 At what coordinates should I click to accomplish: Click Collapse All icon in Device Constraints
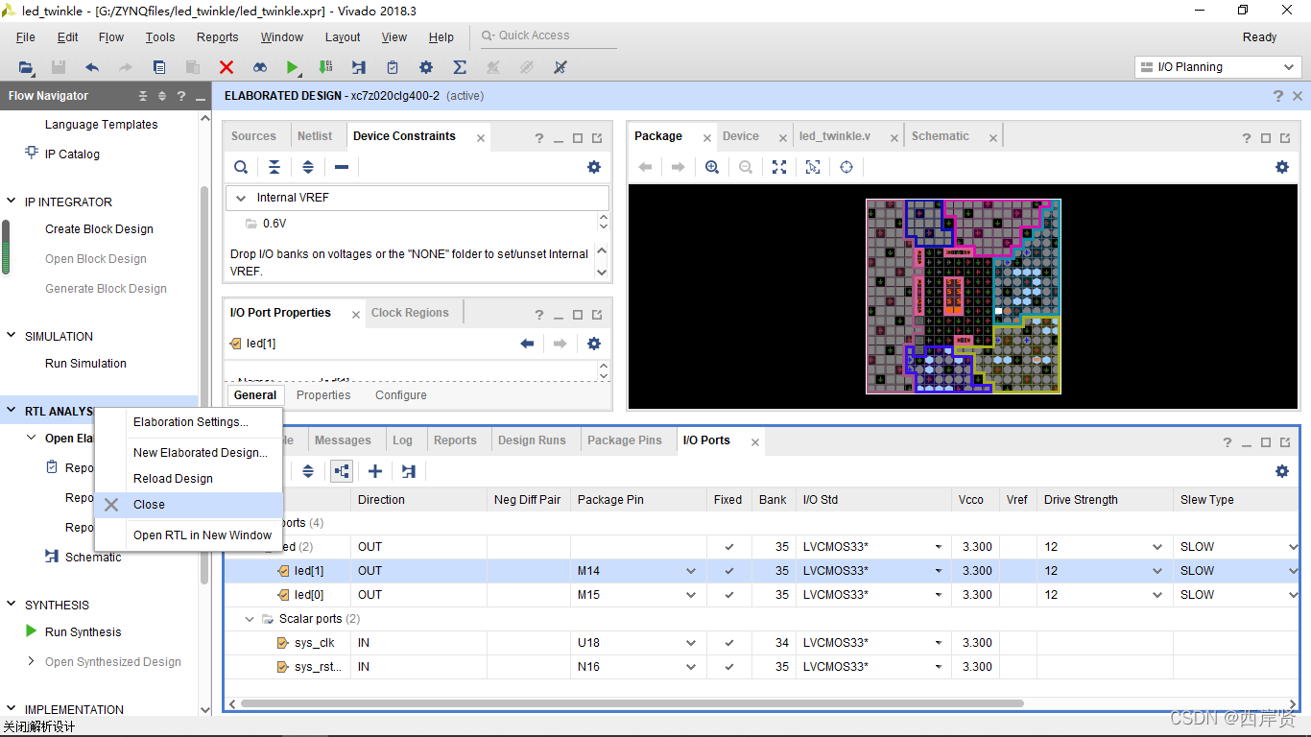pyautogui.click(x=274, y=167)
